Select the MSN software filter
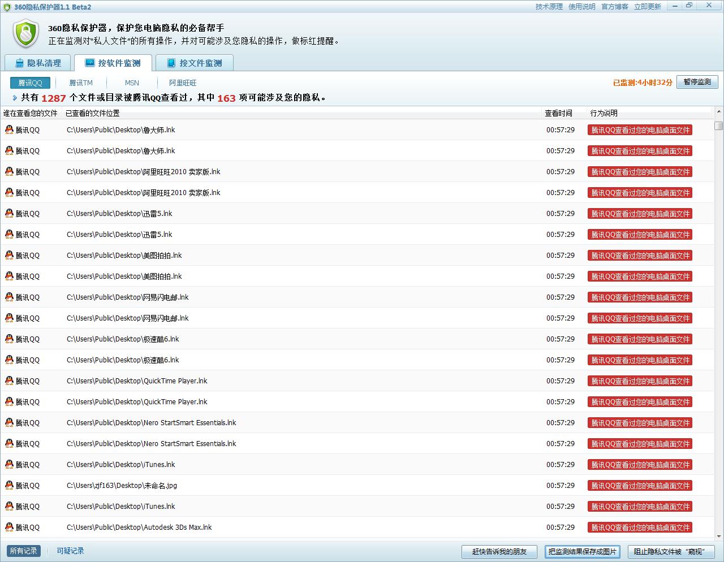724x562 pixels. click(x=132, y=83)
